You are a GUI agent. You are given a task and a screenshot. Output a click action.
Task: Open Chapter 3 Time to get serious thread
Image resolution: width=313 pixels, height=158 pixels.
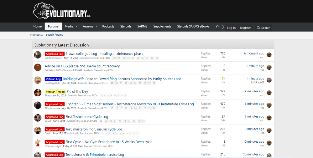click(x=130, y=104)
